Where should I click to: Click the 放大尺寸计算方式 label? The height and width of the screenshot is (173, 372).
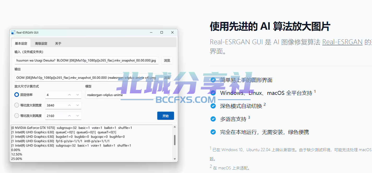27,86
